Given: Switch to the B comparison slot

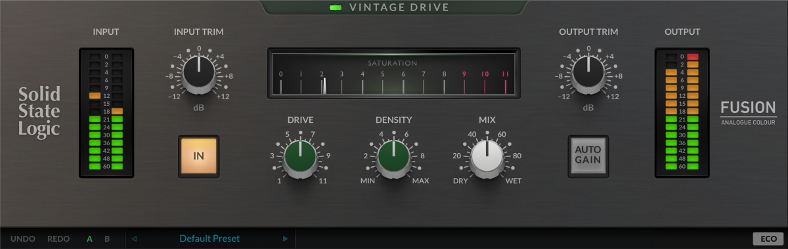Looking at the screenshot, I should tap(108, 238).
